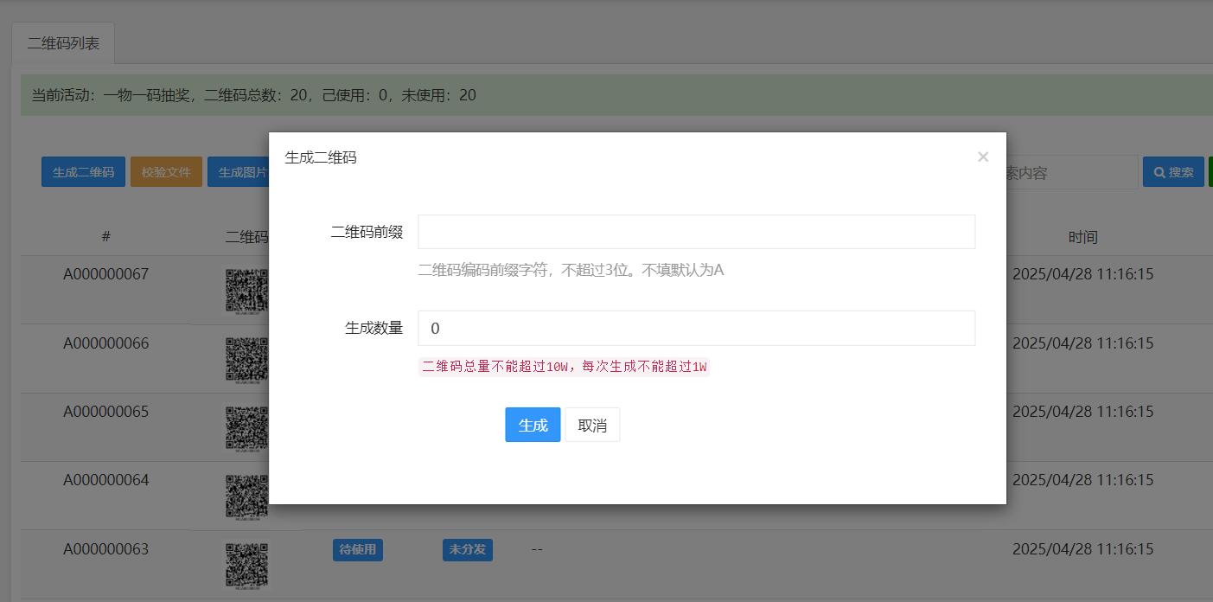Viewport: 1213px width, 602px height.
Task: Click the 取消 button
Action: click(x=592, y=425)
